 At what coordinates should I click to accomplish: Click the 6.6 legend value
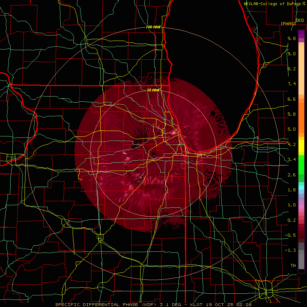click(x=292, y=99)
